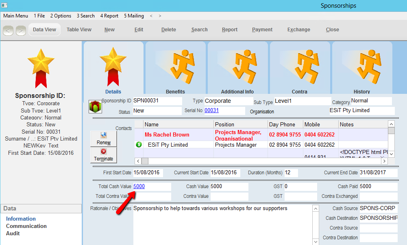Viewport: 407px width, 245px height.
Task: Click the Payment toolbar button
Action: pyautogui.click(x=262, y=30)
